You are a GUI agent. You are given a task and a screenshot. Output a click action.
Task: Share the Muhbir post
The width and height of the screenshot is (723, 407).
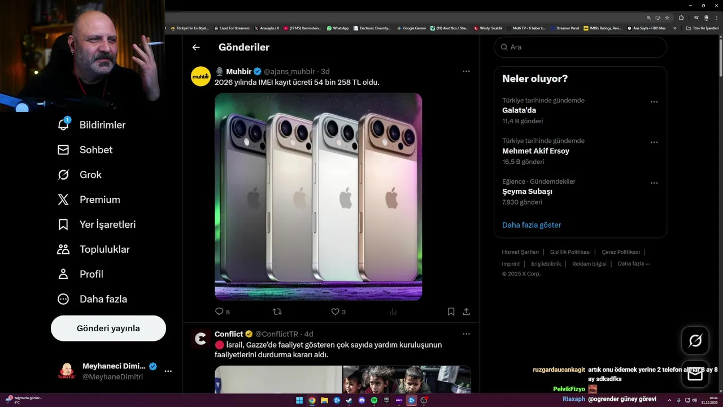pyautogui.click(x=466, y=311)
